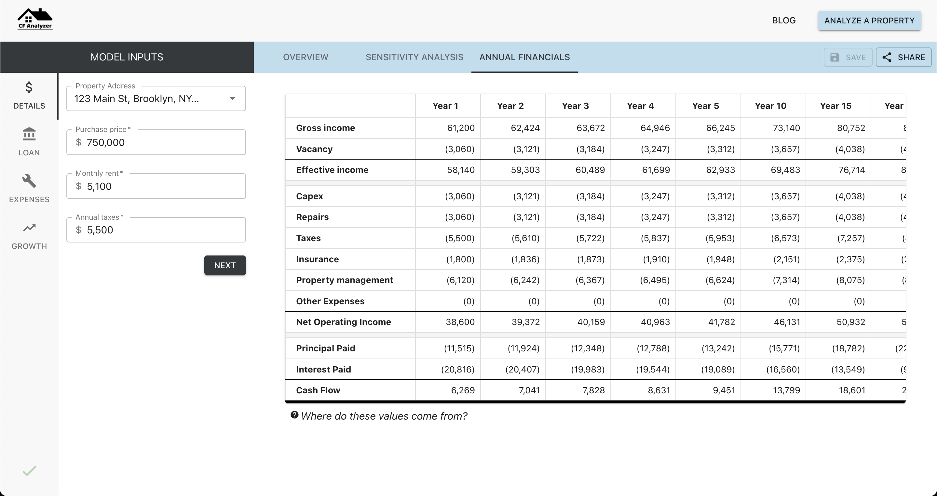
Task: Switch to the Sensitivity Analysis tab
Action: tap(414, 57)
